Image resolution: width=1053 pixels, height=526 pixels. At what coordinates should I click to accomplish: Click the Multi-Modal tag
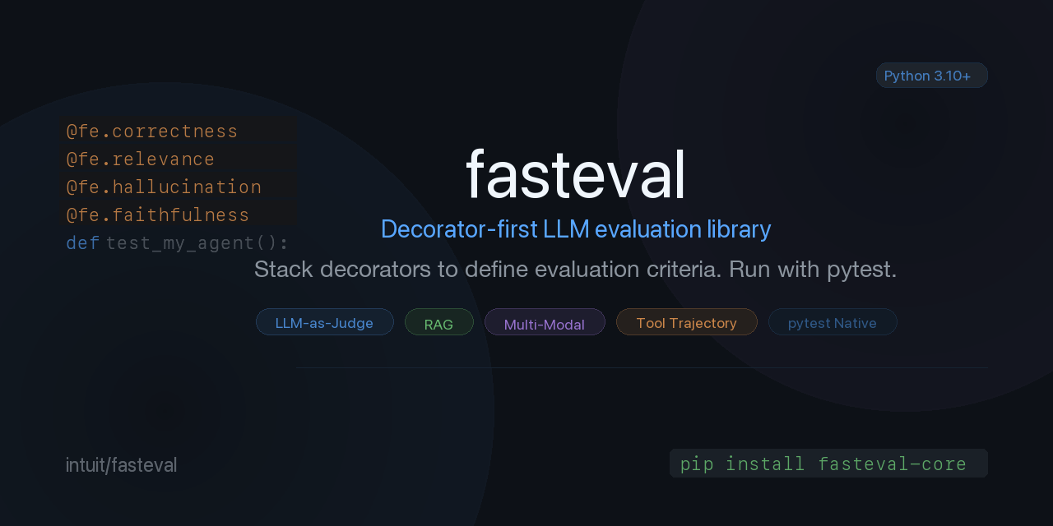pos(545,323)
